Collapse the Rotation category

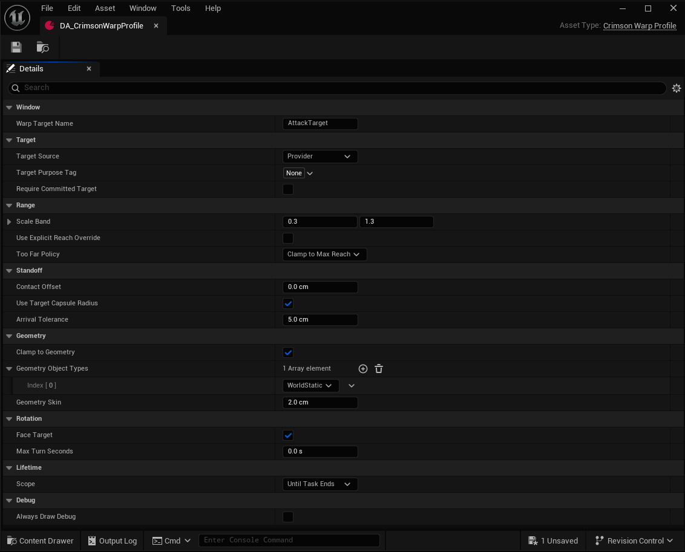coord(8,419)
